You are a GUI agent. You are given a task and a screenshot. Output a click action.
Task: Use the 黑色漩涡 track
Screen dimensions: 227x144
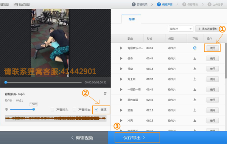(x=213, y=100)
